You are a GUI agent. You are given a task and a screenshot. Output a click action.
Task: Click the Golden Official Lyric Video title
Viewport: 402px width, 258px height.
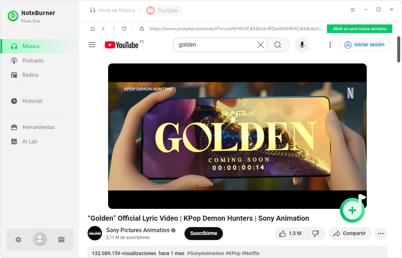[x=198, y=218]
